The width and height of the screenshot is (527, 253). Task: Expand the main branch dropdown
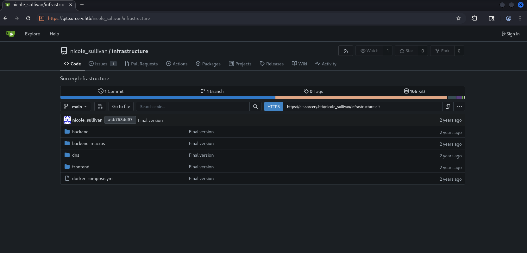click(x=76, y=106)
